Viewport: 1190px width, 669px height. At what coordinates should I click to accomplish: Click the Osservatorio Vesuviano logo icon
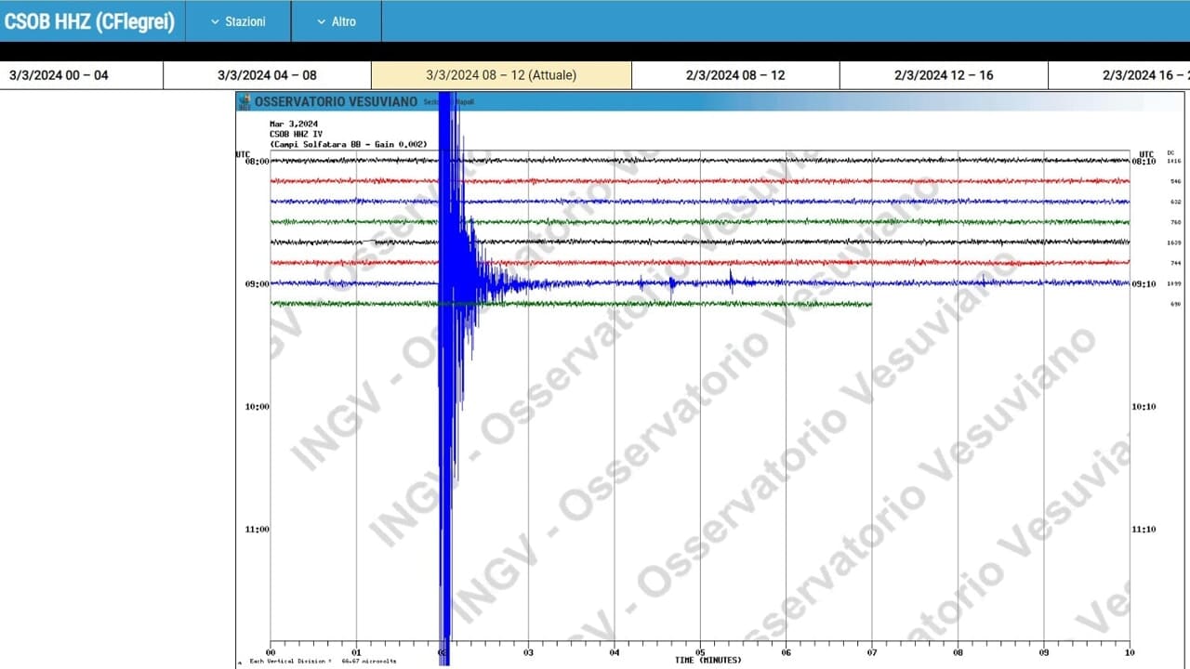point(245,101)
